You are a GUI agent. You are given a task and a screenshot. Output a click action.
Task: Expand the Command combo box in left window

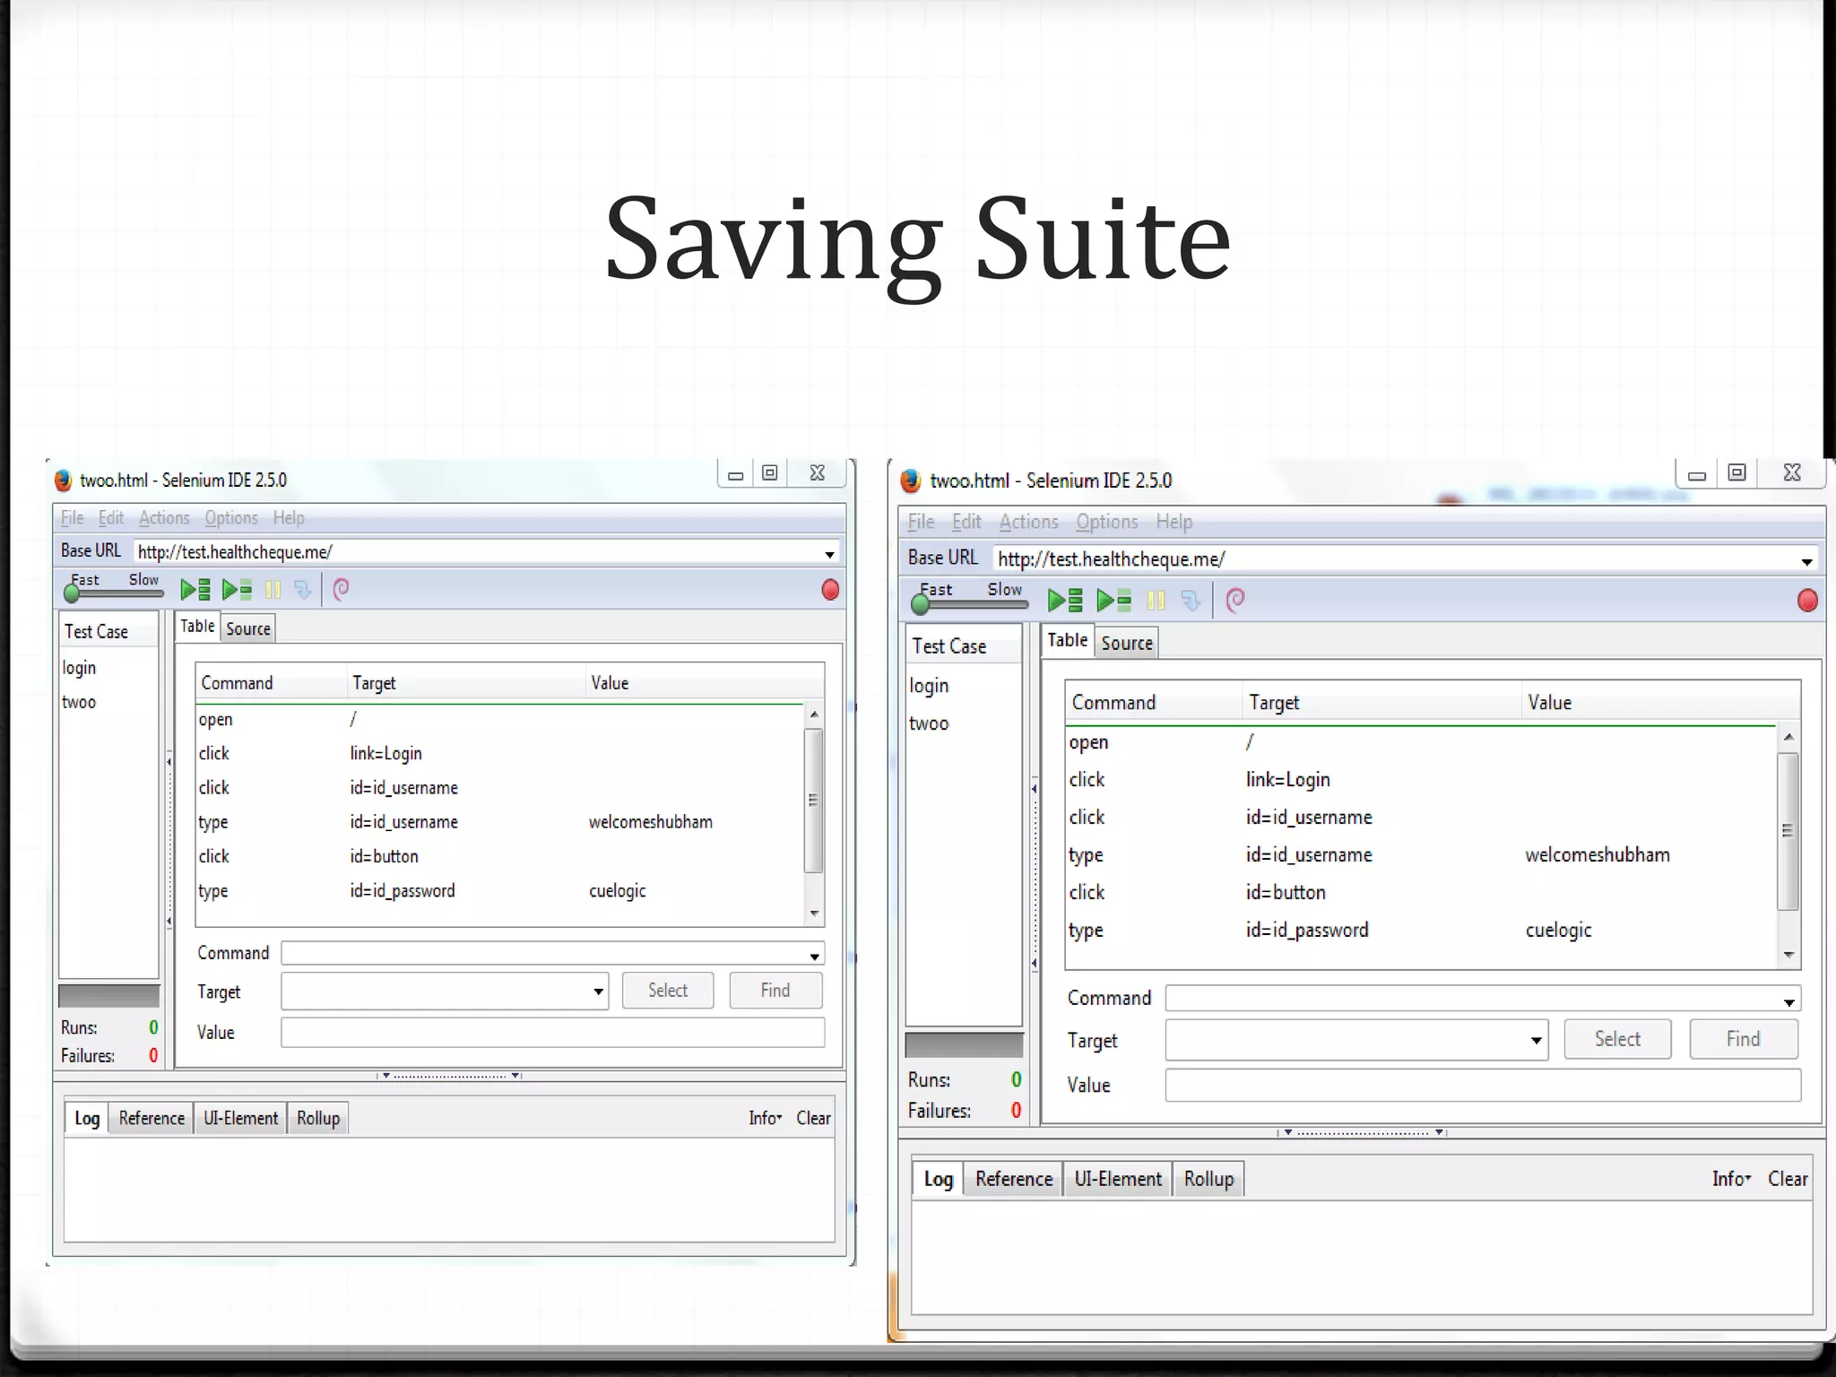pos(814,956)
